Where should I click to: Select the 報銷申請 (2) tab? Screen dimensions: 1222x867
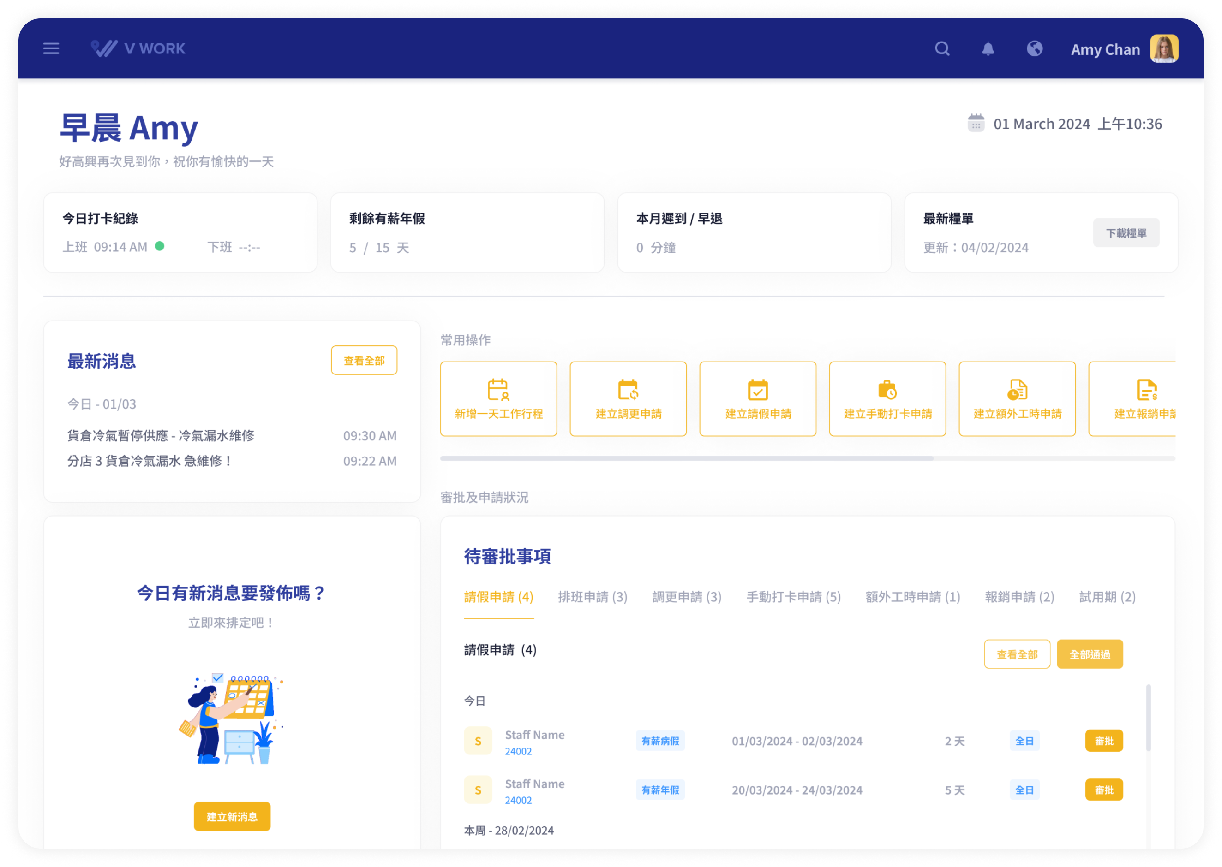[x=1019, y=597]
